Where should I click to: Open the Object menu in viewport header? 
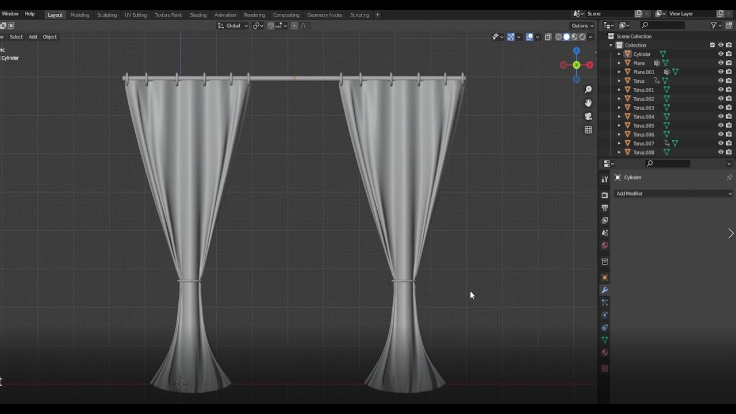(50, 37)
